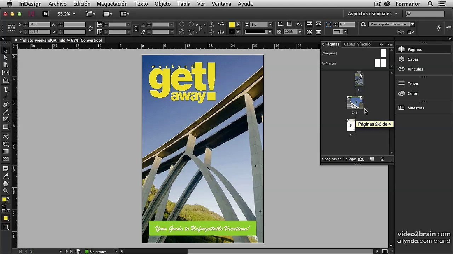Select the Direct Selection tool
453x254 pixels.
pos(6,58)
